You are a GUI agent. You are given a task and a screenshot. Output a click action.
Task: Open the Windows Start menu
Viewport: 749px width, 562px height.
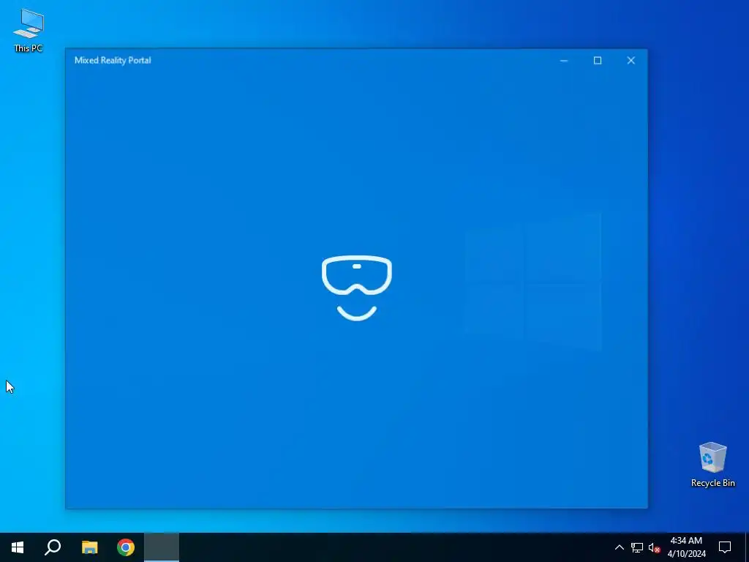click(18, 547)
